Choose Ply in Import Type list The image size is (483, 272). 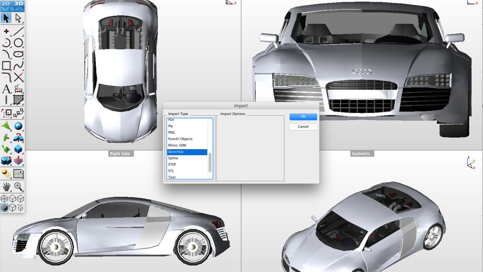(x=187, y=126)
